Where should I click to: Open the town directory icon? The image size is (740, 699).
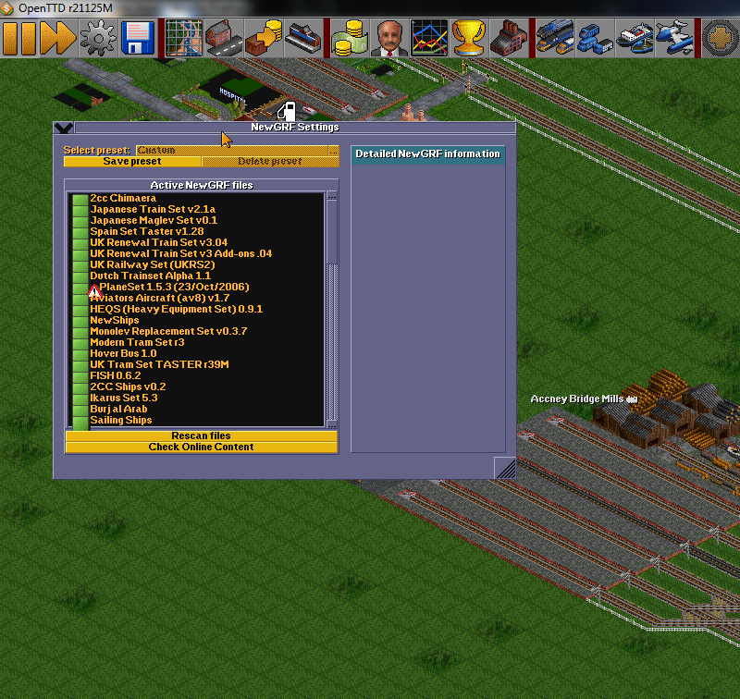[224, 38]
